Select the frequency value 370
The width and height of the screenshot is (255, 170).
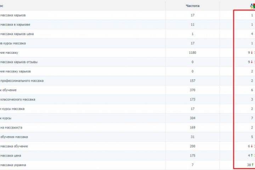click(193, 90)
